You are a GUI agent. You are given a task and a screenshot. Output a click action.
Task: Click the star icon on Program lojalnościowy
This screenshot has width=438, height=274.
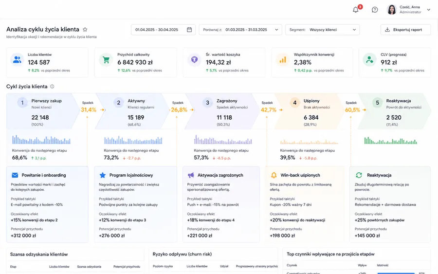(x=103, y=175)
